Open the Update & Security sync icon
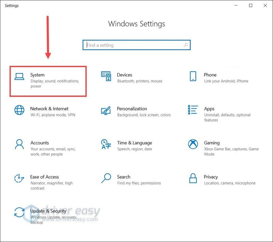273x242 pixels. click(x=19, y=212)
